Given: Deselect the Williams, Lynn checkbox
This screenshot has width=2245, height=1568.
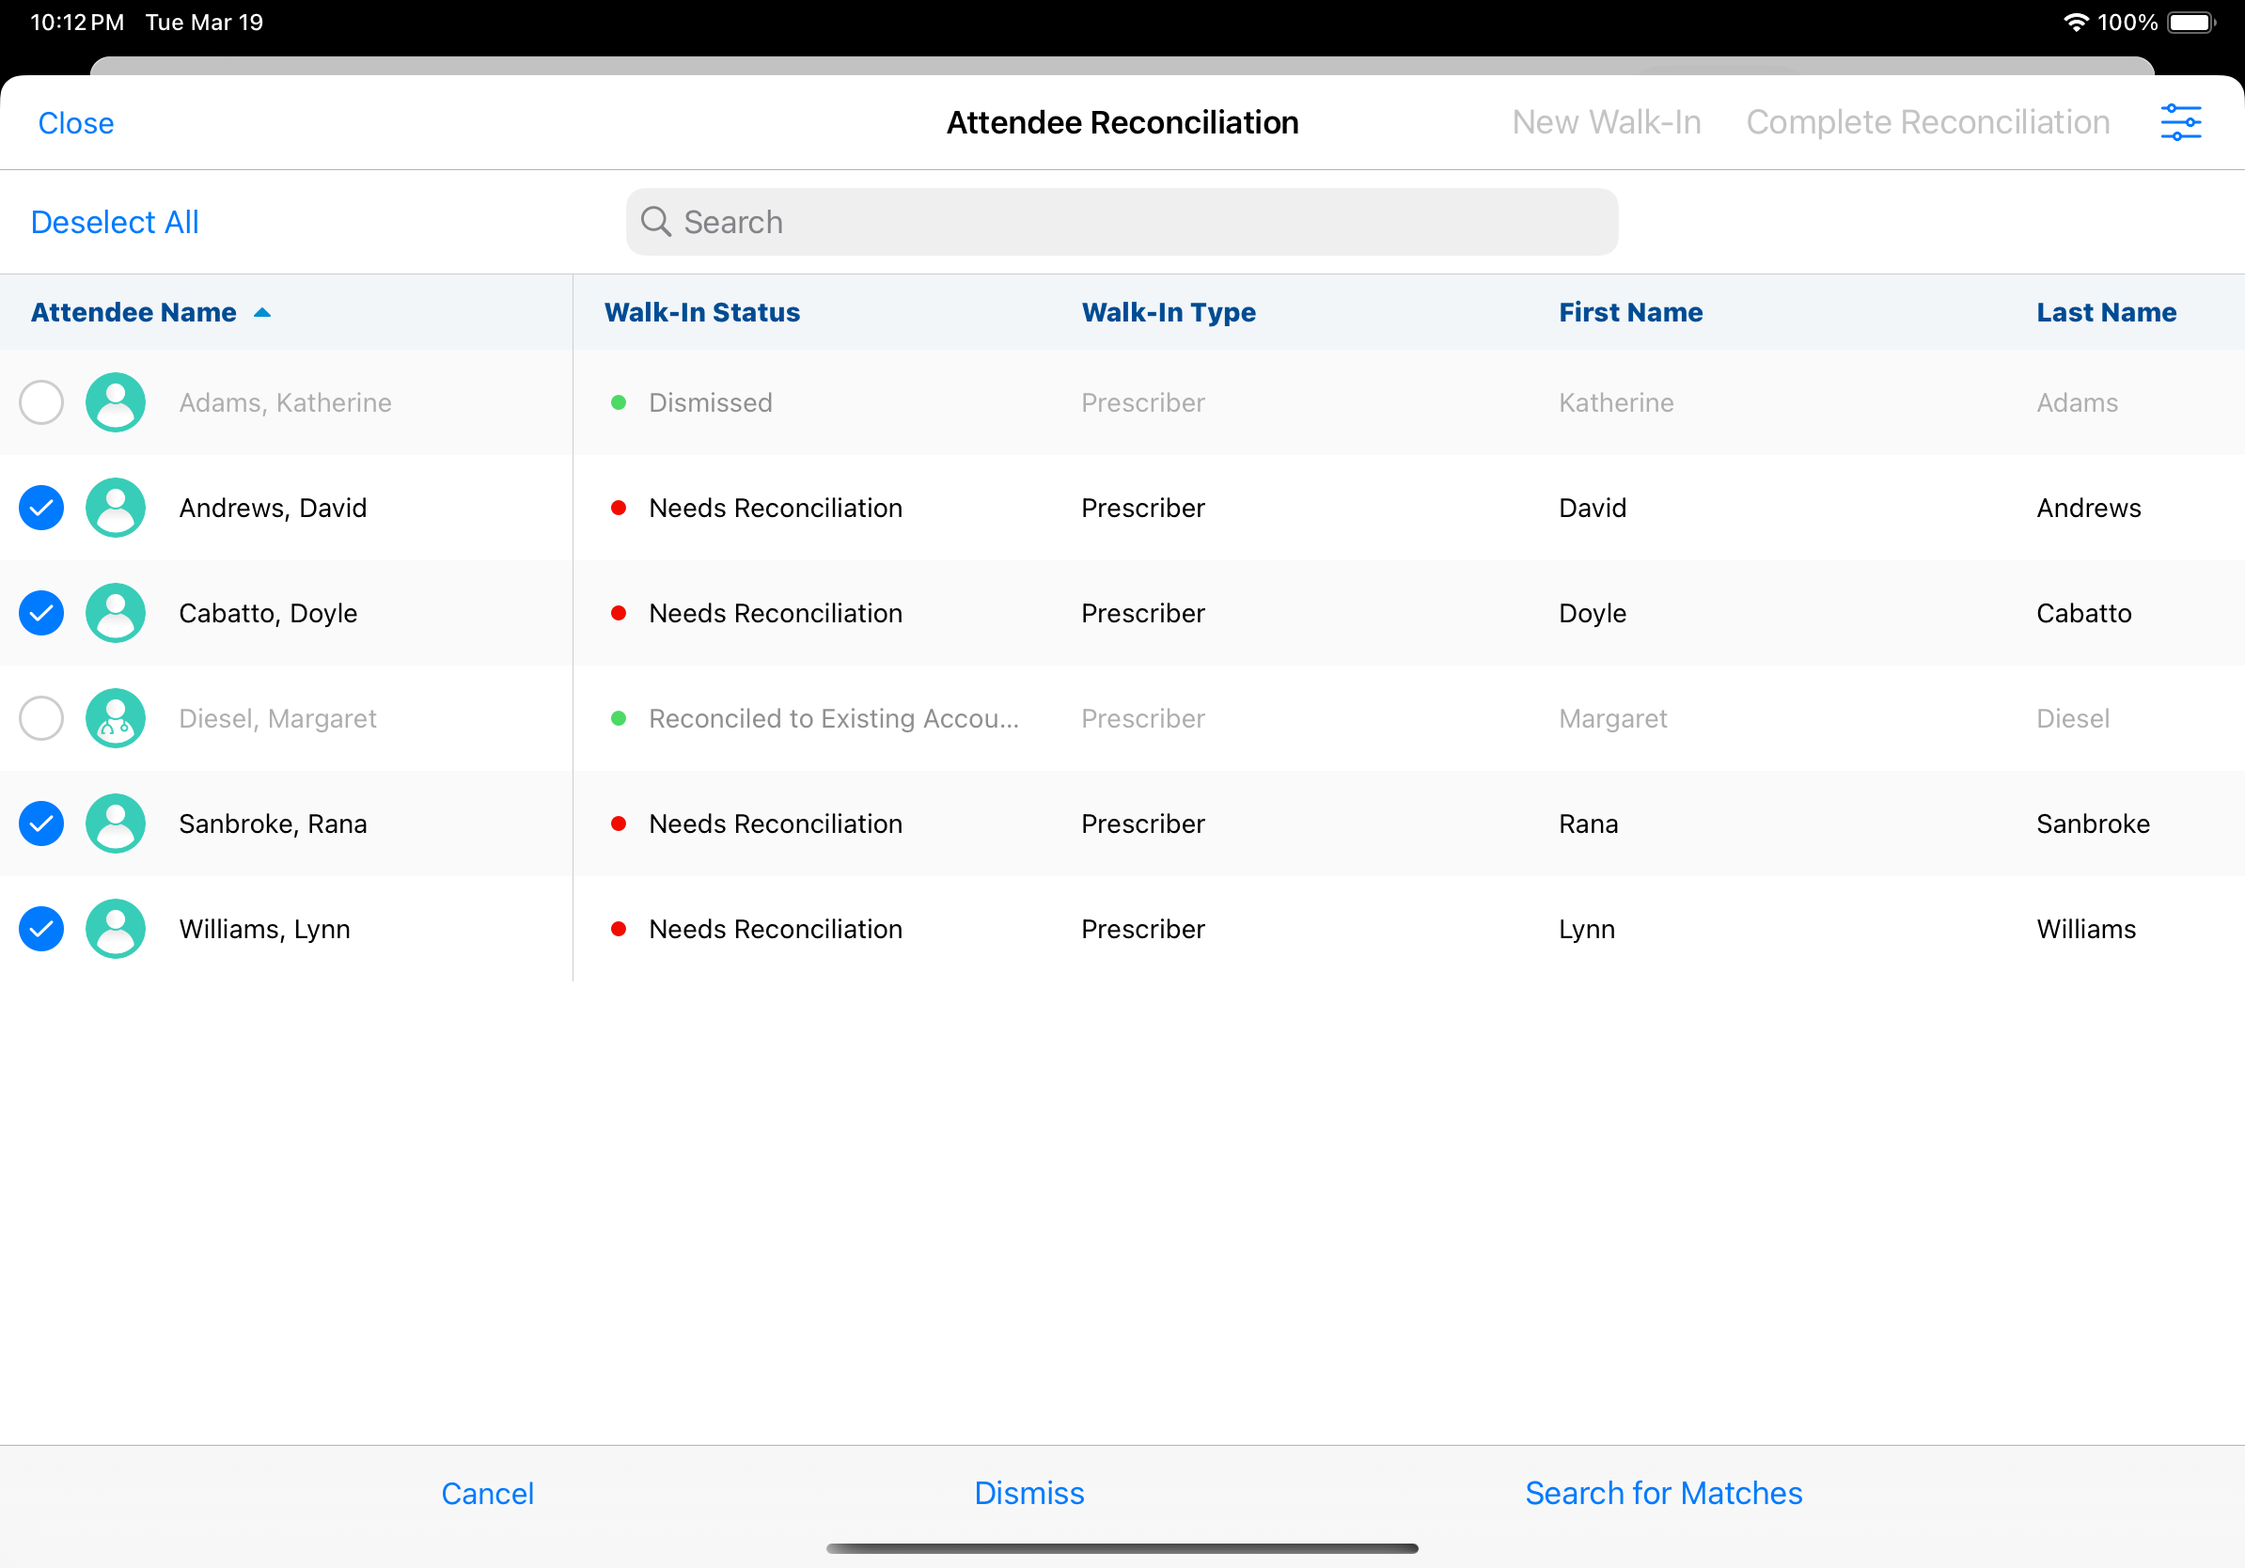Looking at the screenshot, I should point(41,929).
